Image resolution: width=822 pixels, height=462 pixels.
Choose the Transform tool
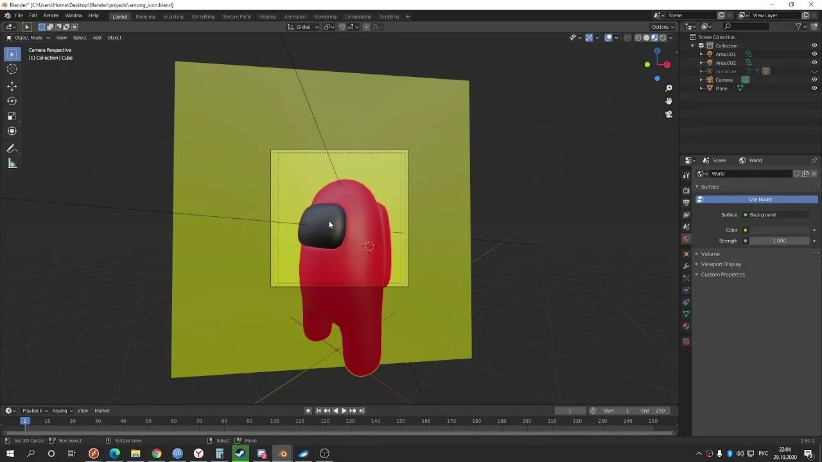click(x=12, y=131)
